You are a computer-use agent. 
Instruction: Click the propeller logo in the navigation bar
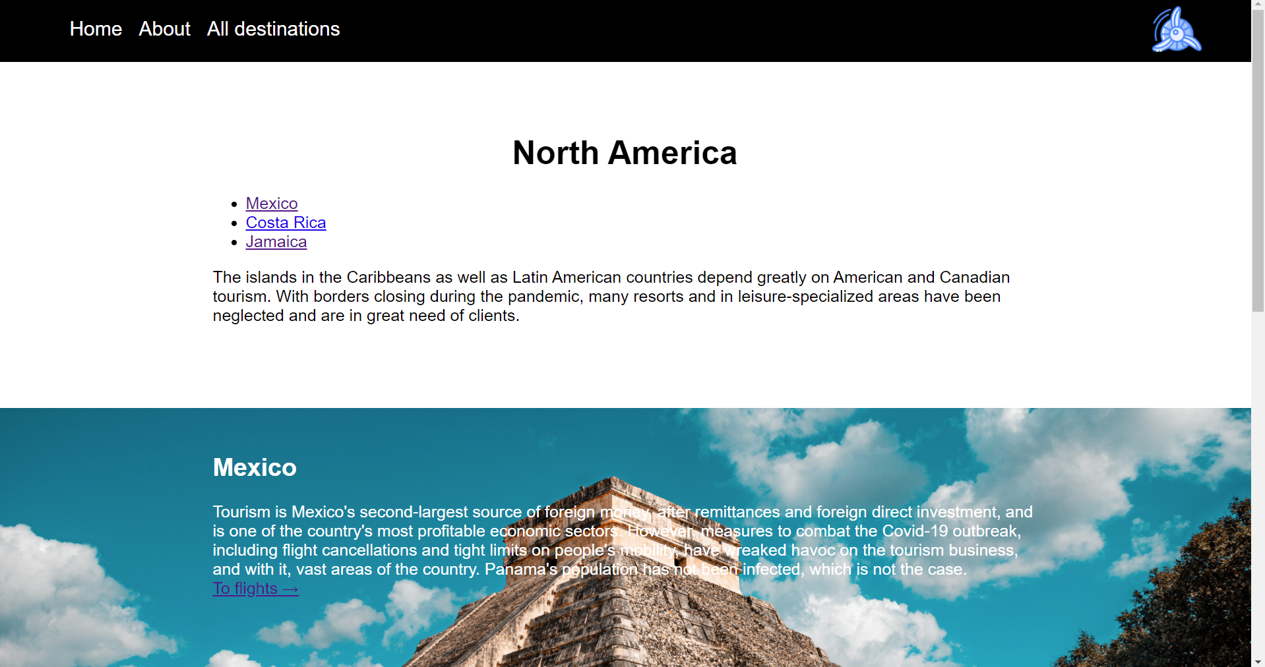[1176, 29]
